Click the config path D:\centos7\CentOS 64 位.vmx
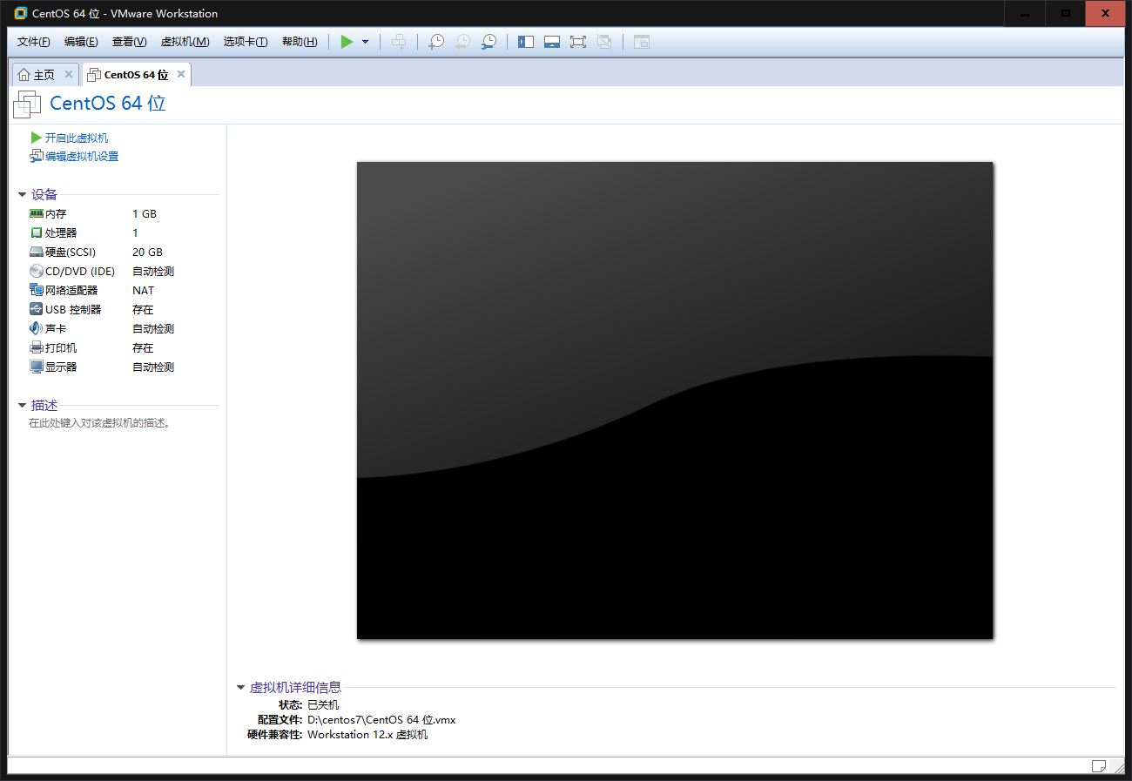This screenshot has width=1132, height=781. [x=381, y=719]
